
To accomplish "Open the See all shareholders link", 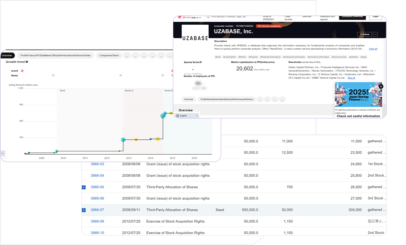I will coord(351,78).
